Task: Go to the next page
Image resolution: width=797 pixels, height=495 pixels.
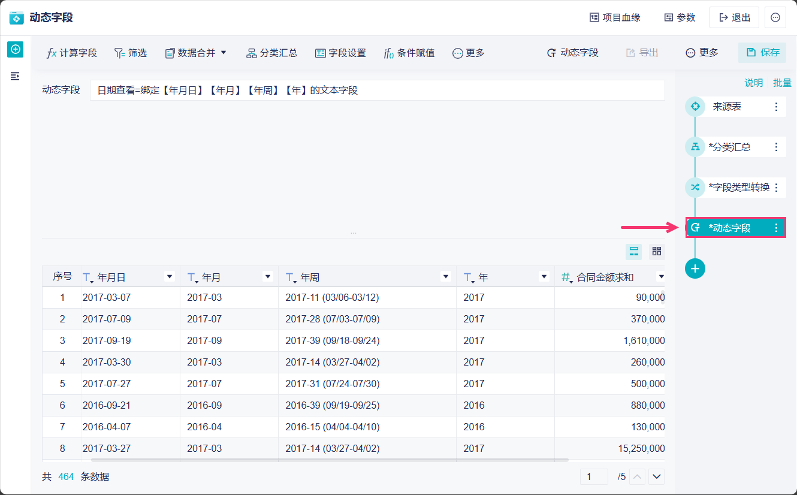Action: (x=657, y=477)
